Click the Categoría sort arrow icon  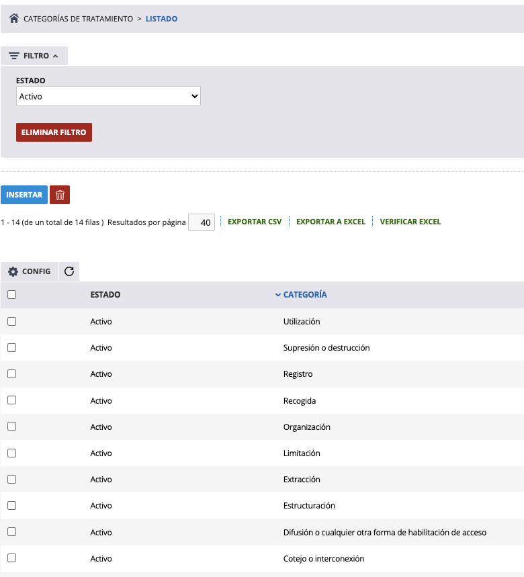tap(278, 294)
